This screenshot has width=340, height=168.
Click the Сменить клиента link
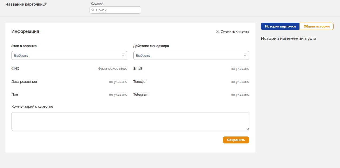click(235, 32)
